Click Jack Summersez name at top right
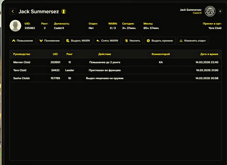Screen dimensions: 227x165 (x=191, y=10)
